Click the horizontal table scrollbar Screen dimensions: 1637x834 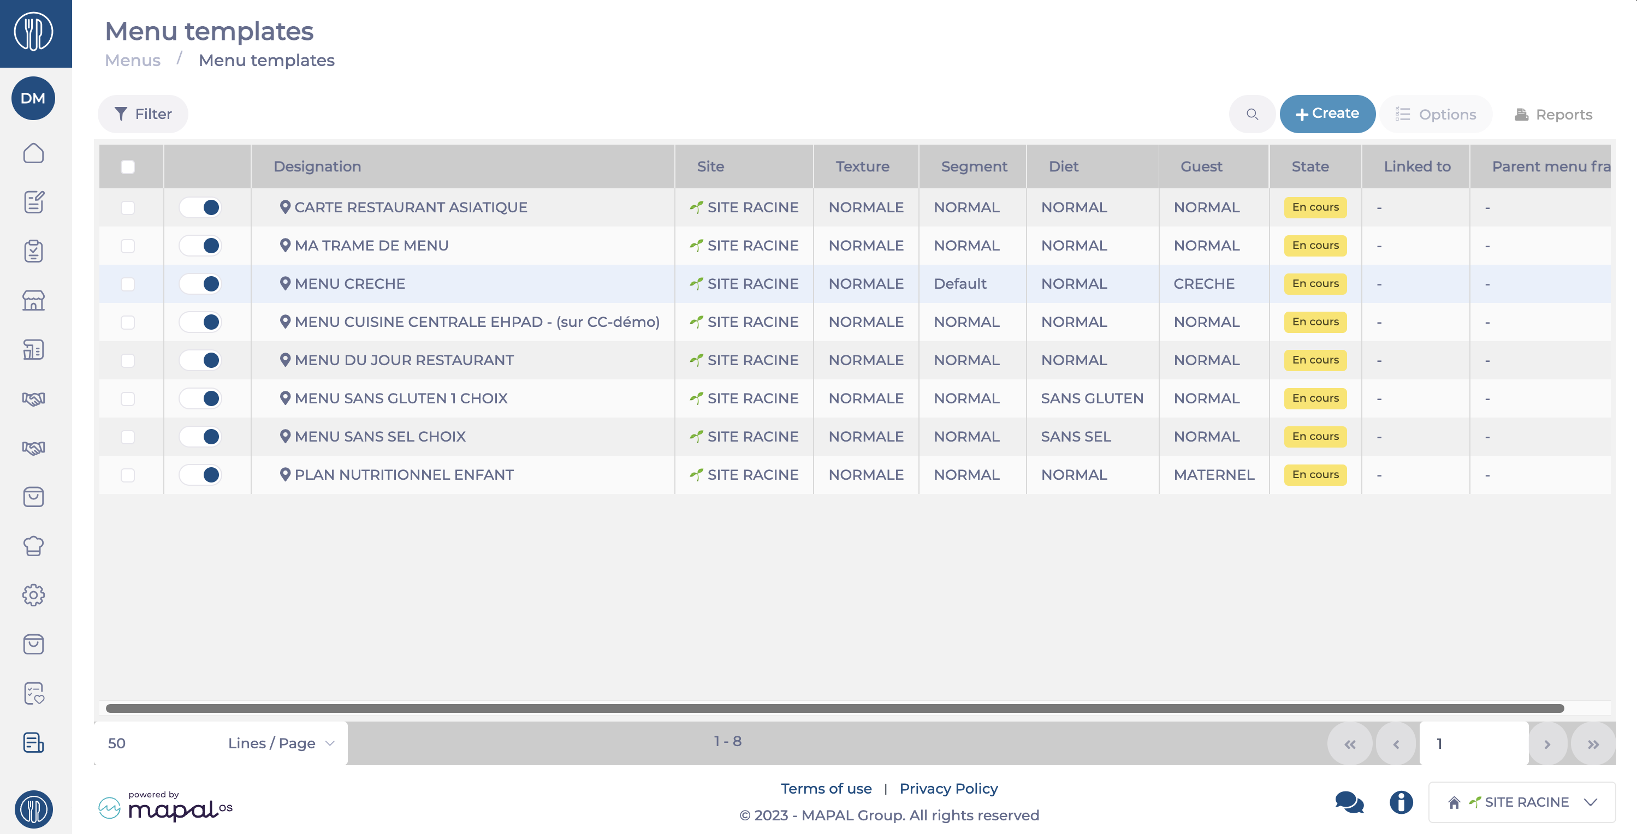coord(834,707)
